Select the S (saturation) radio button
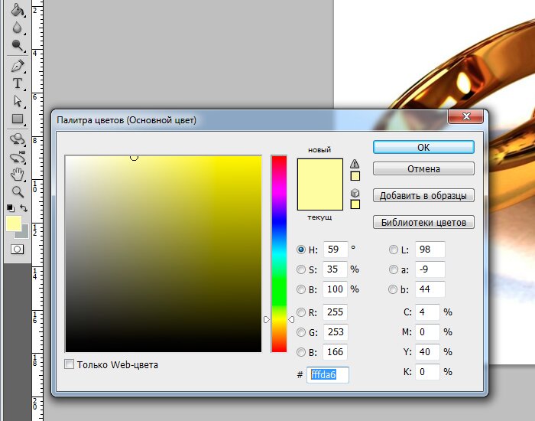 (300, 269)
